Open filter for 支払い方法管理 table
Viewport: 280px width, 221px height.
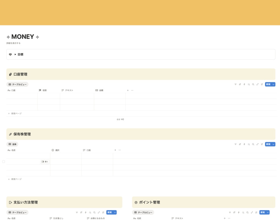point(77,213)
